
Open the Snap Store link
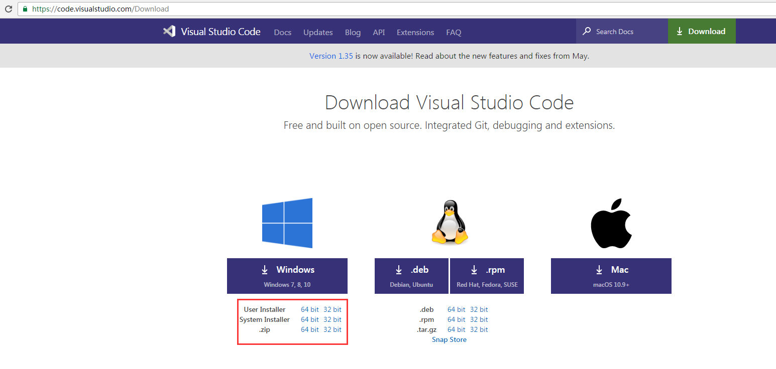click(x=449, y=339)
